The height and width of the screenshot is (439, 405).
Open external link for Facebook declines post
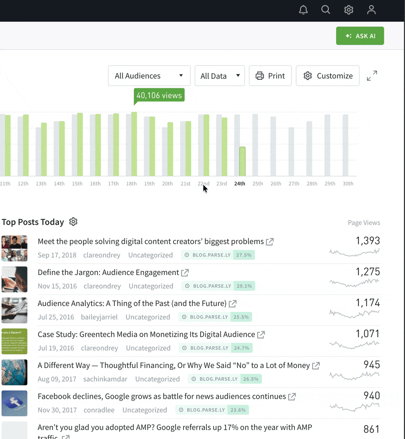click(292, 397)
